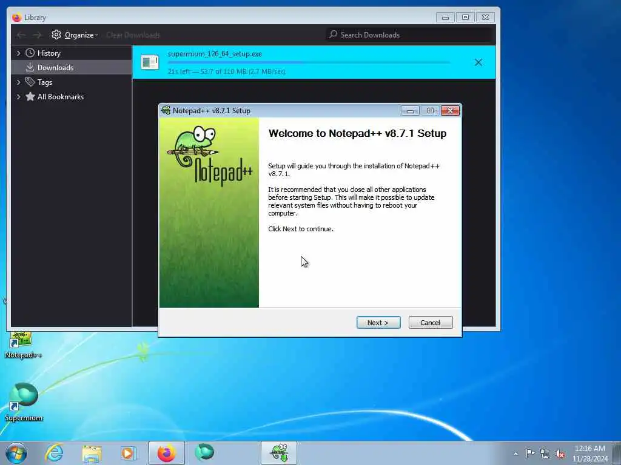
Task: Open the Supermium desktop shortcut
Action: (x=24, y=402)
